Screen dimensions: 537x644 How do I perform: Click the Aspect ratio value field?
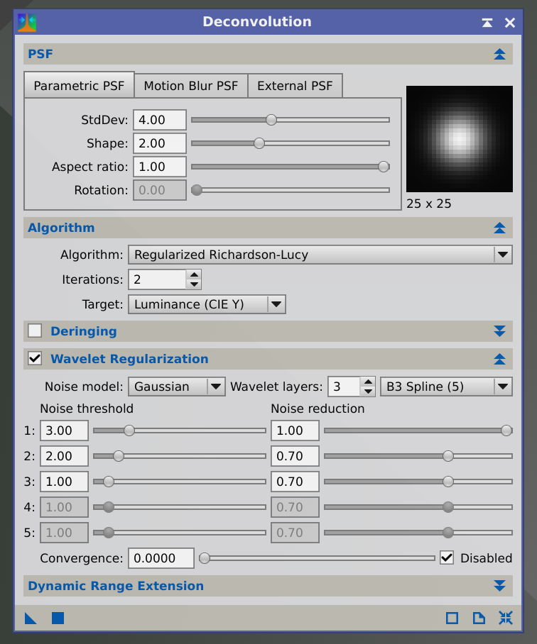click(x=160, y=167)
